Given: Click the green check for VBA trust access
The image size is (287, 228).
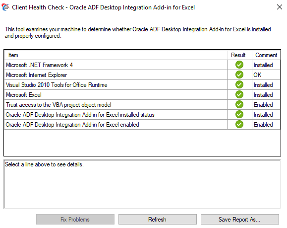Looking at the screenshot, I should 239,104.
